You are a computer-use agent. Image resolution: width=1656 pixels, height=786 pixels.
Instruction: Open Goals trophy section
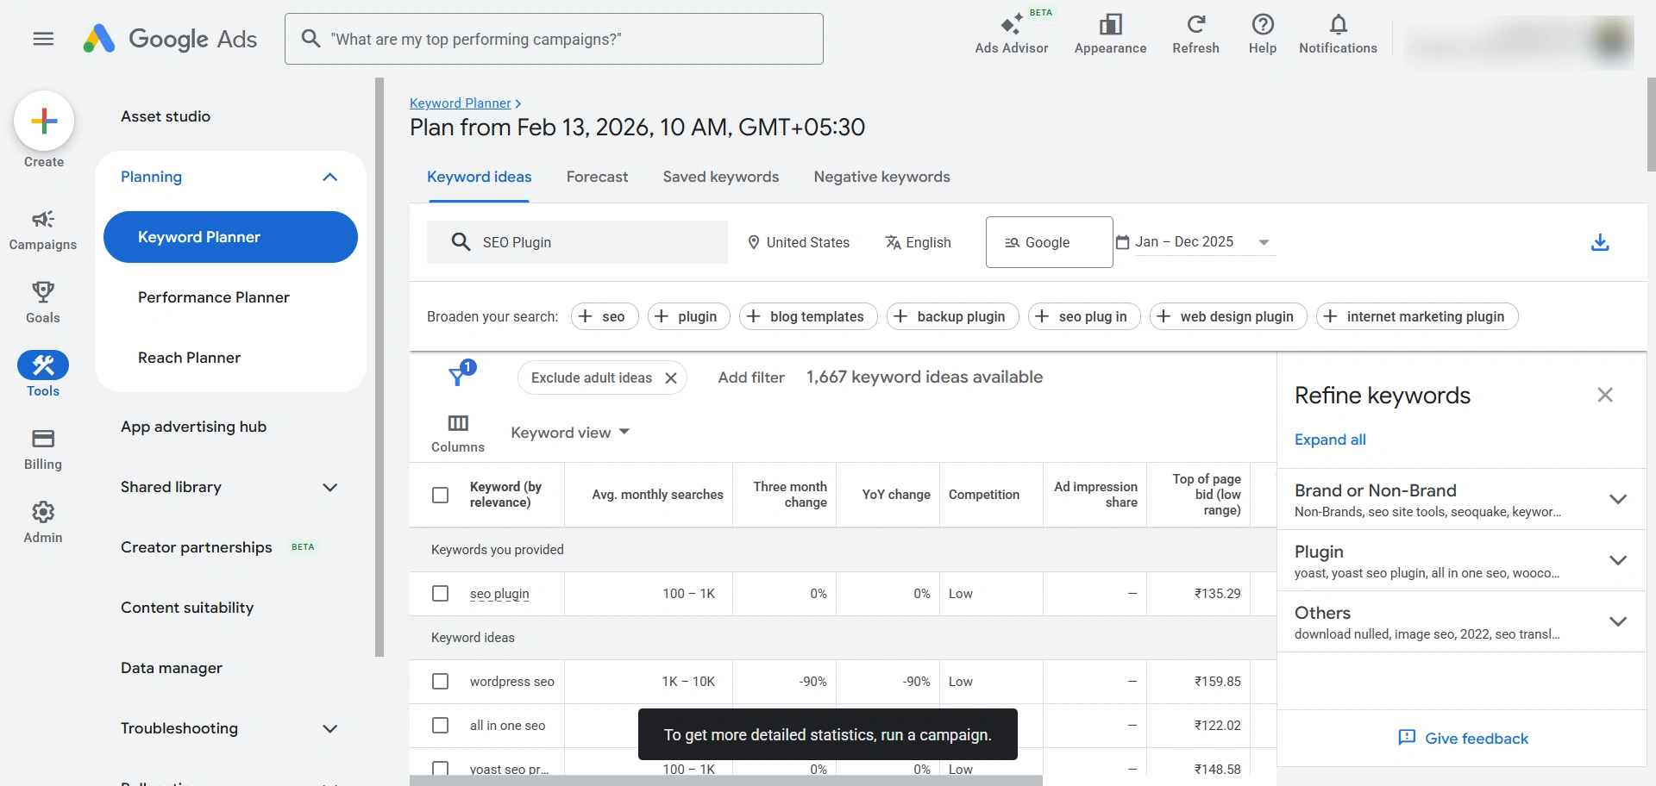point(43,303)
